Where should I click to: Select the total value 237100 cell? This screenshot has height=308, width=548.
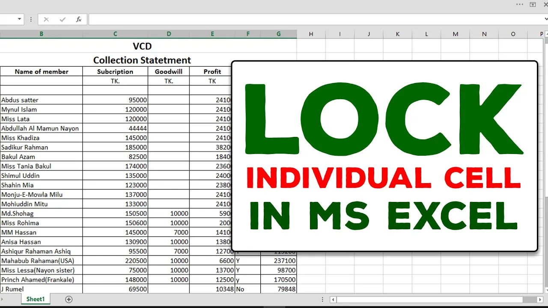click(x=279, y=261)
